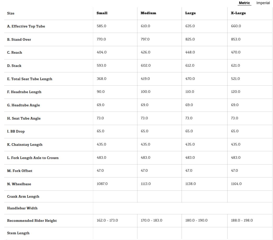Click the X-Large size column header
Screen dimensions: 273x240
[x=238, y=13]
